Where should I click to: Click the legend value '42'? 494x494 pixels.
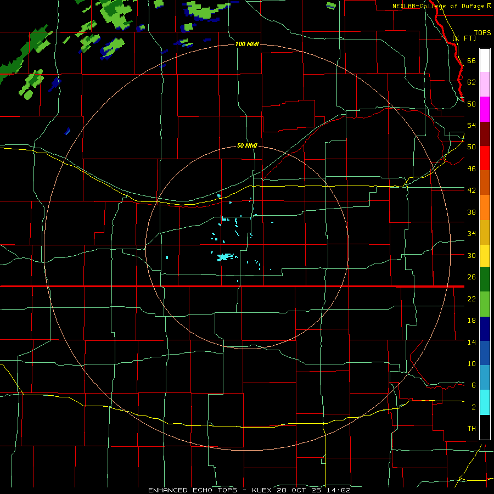pyautogui.click(x=471, y=190)
